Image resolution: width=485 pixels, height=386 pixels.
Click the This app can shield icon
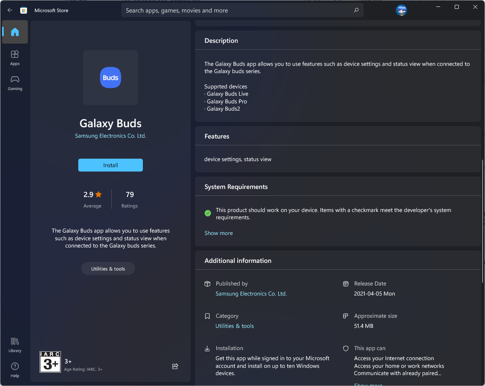[x=346, y=348]
